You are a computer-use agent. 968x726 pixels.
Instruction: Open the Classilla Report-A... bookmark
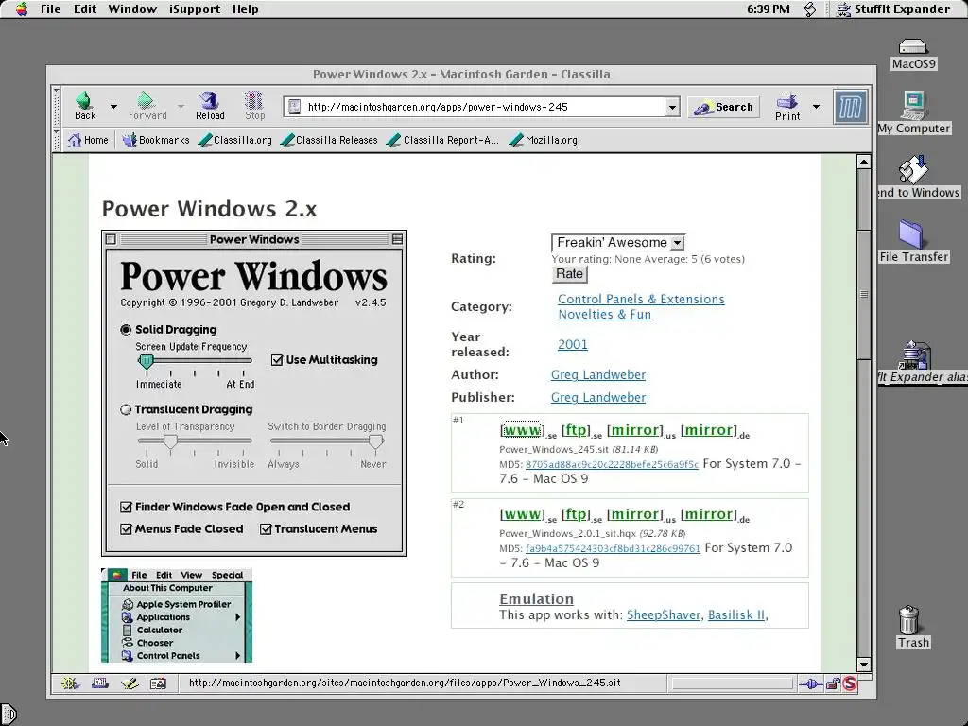click(x=442, y=140)
